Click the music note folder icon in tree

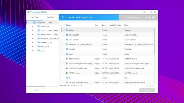click(39, 50)
